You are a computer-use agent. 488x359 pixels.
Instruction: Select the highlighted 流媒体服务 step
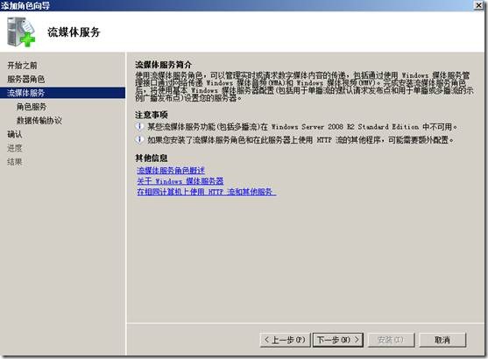[x=62, y=93]
